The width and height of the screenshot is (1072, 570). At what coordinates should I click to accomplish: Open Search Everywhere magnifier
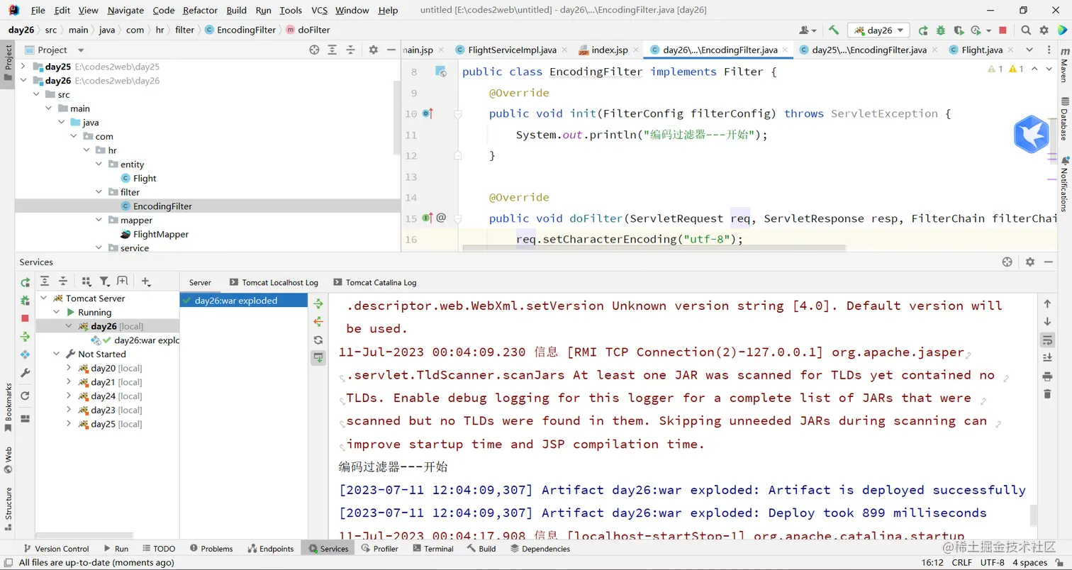click(x=1026, y=30)
